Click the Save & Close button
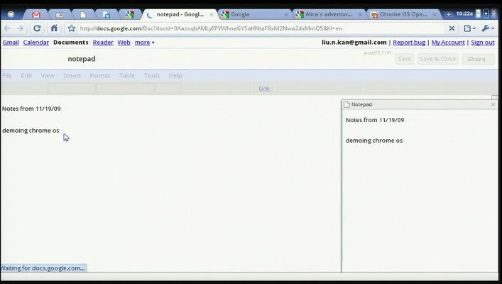Image resolution: width=502 pixels, height=284 pixels. point(437,59)
